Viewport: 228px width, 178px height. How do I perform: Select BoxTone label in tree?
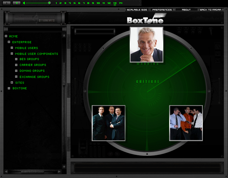pos(20,88)
